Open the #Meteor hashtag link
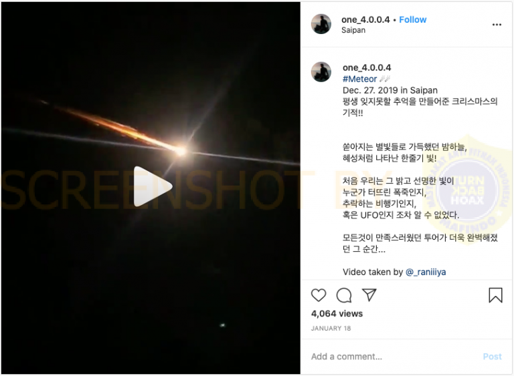Screen dimensions: 514x376 (359, 79)
